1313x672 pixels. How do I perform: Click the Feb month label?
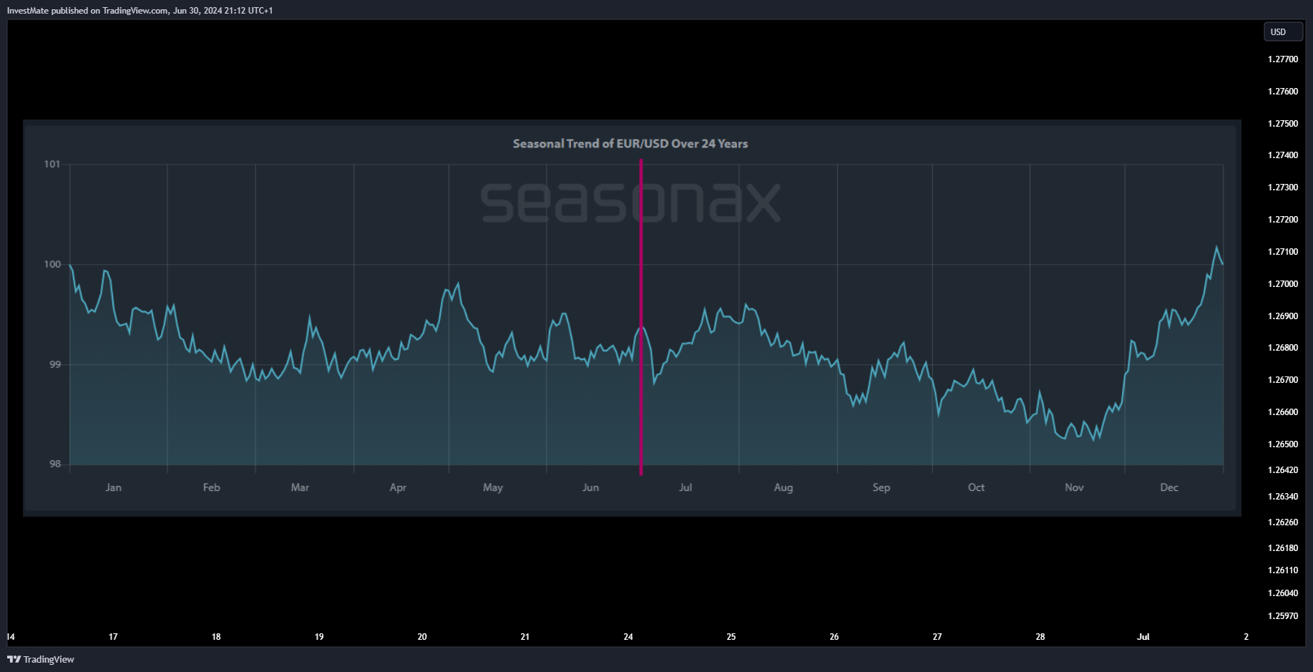(x=212, y=487)
